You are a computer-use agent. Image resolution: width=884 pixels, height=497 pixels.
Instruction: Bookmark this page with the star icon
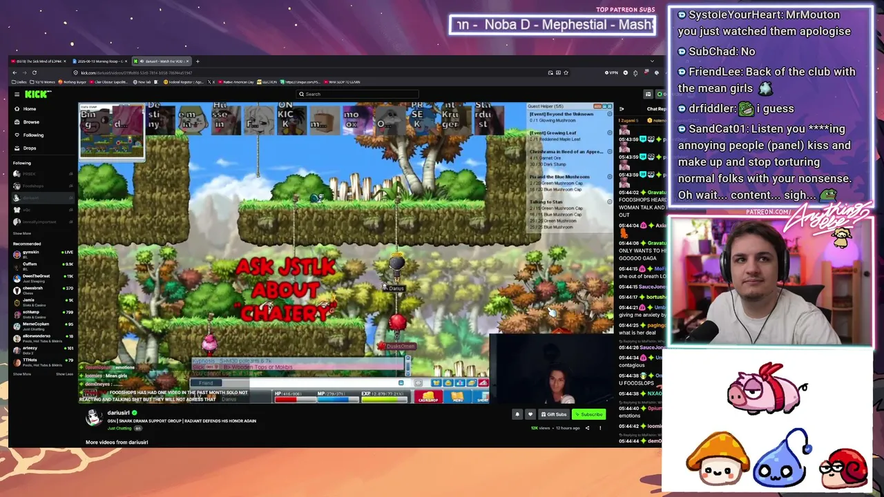click(x=566, y=72)
